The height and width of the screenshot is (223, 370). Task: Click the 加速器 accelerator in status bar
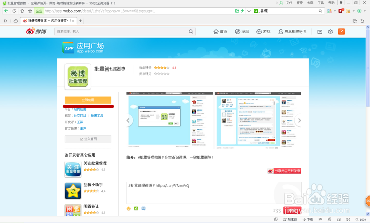click(290, 219)
